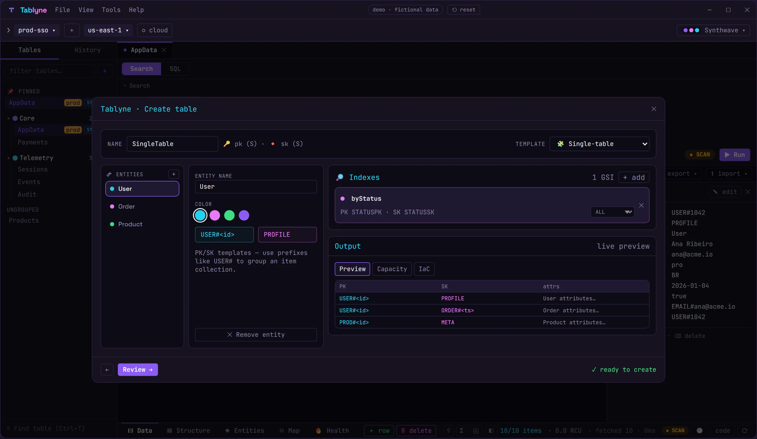
Task: Open the Structure bottom tab
Action: [188, 431]
